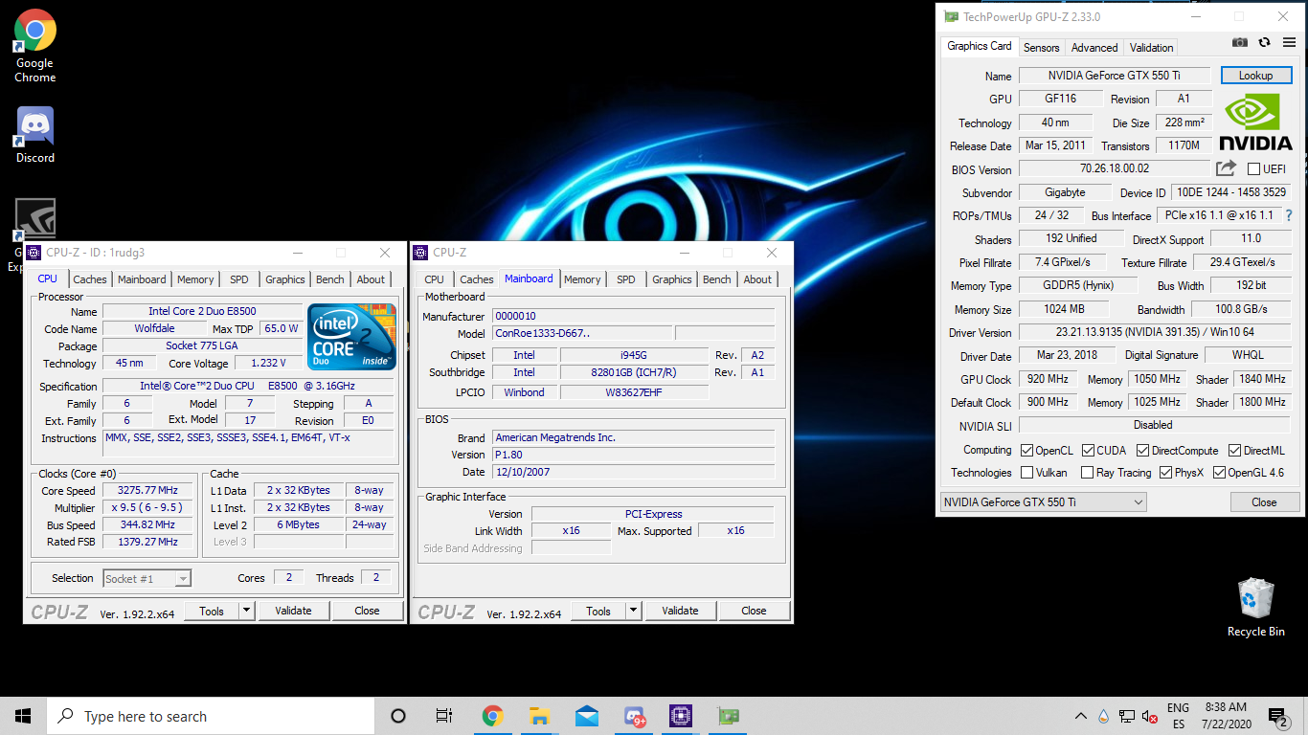Click the BIOS export share icon in GPU-Z
This screenshot has height=735, width=1308.
(1227, 168)
